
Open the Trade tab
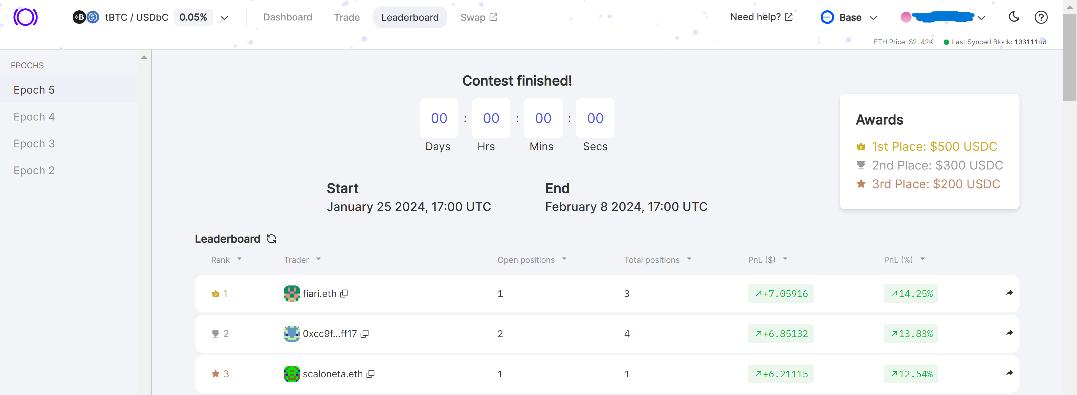tap(347, 17)
